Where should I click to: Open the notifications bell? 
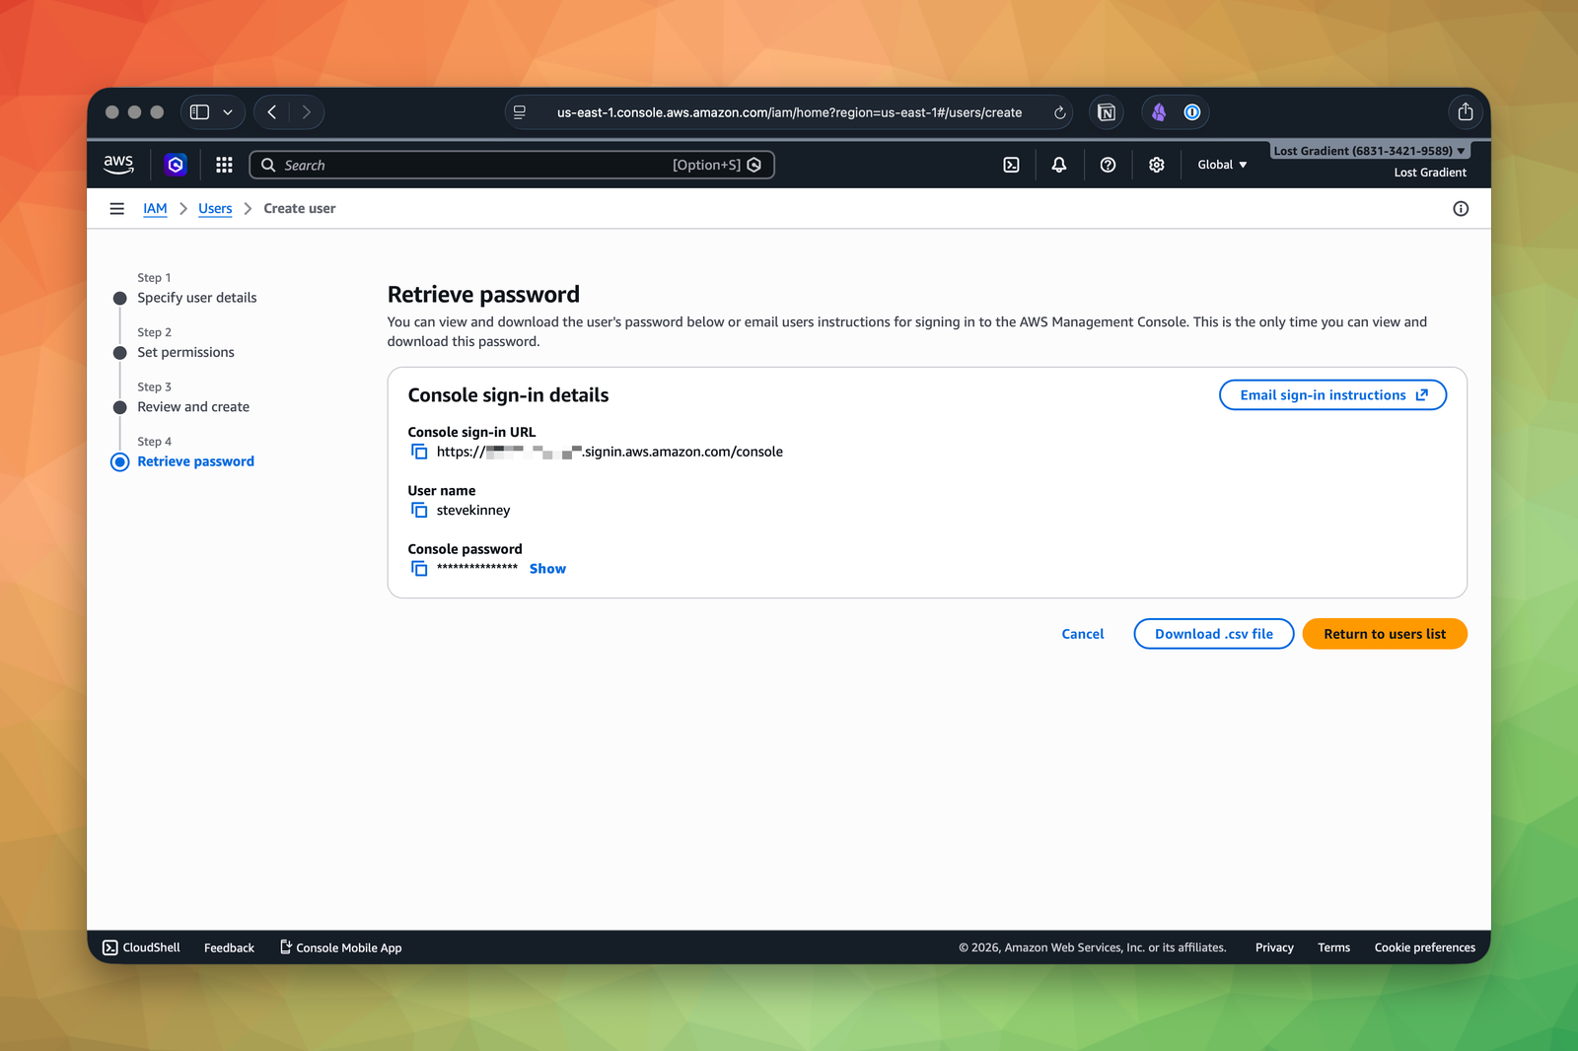(1058, 165)
